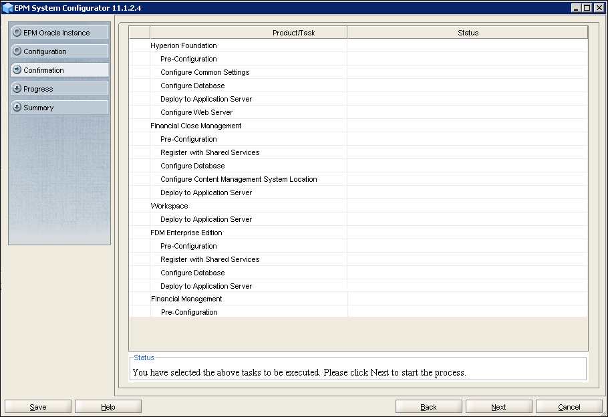Click Next to start the process
The width and height of the screenshot is (608, 417).
click(x=498, y=406)
